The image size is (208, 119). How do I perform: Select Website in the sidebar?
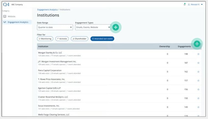pos(17,16)
